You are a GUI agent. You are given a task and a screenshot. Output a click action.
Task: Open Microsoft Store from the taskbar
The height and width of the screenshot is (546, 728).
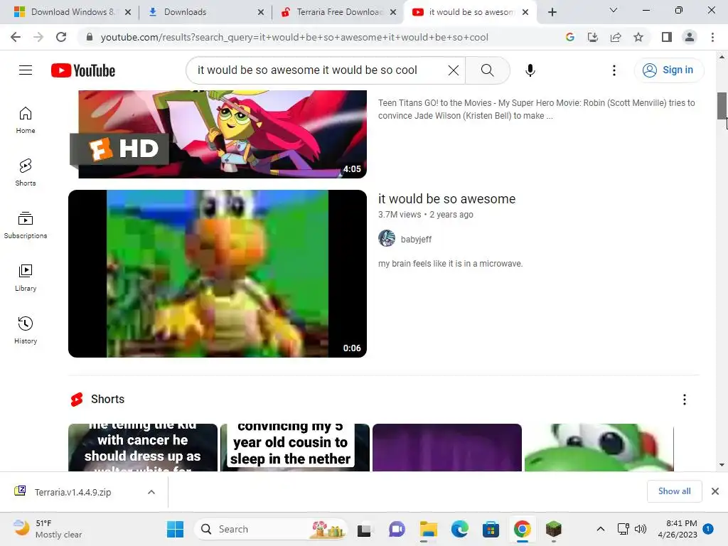coord(491,529)
